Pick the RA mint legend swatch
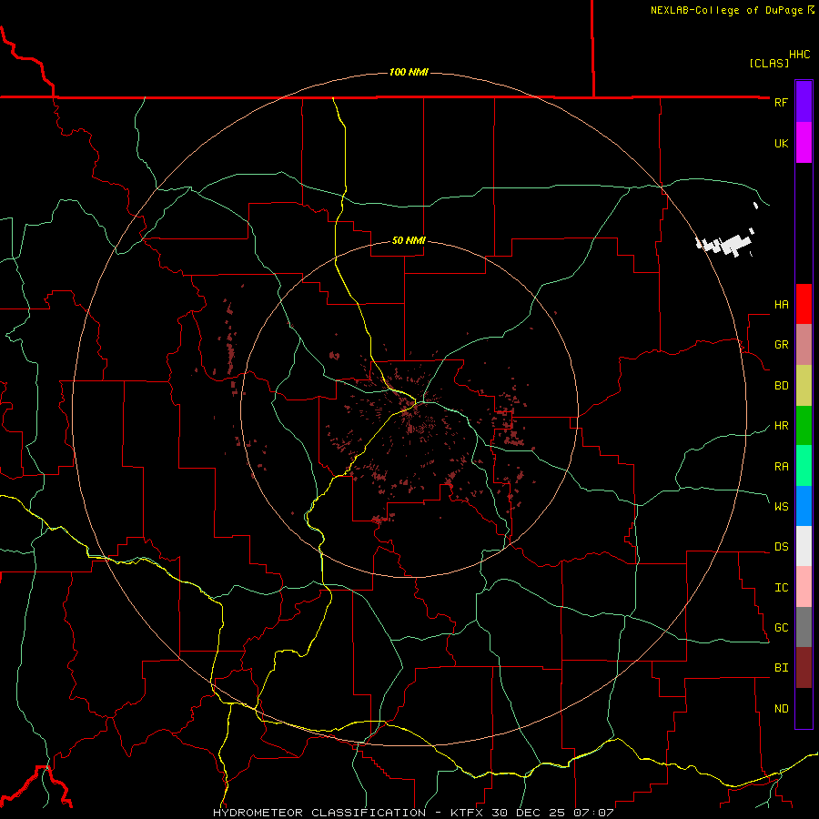 pyautogui.click(x=804, y=466)
